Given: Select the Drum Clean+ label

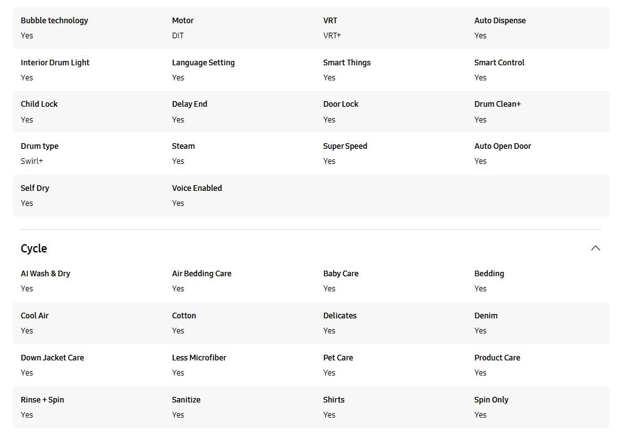Looking at the screenshot, I should [x=497, y=104].
